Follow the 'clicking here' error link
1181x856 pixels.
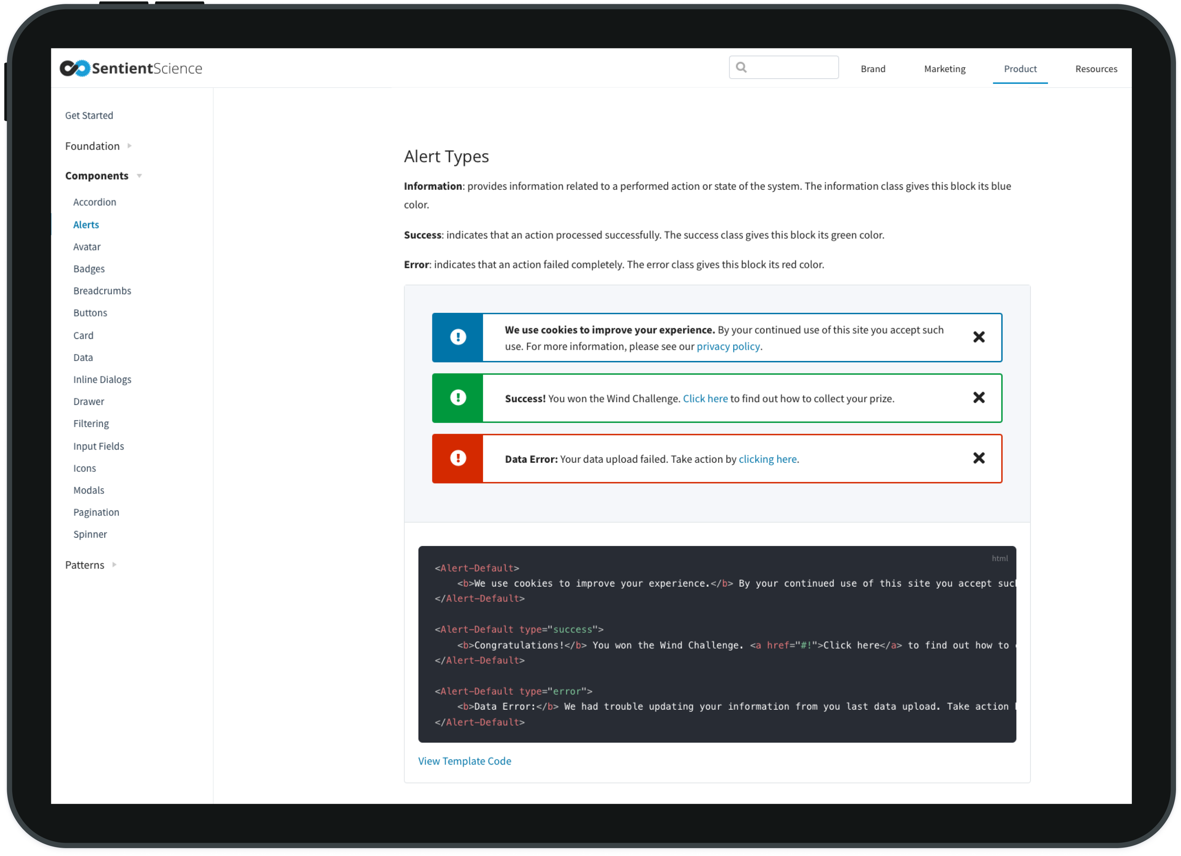pyautogui.click(x=767, y=459)
